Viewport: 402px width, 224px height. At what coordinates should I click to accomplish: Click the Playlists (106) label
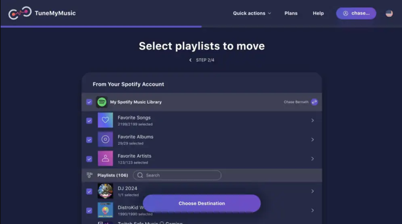tap(113, 175)
